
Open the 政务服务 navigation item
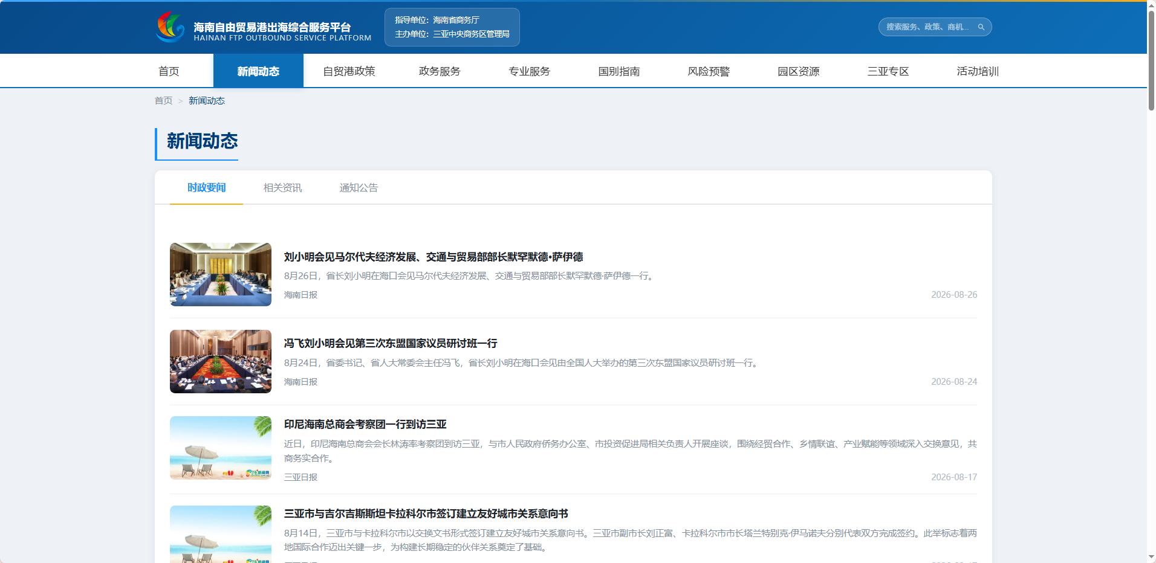[x=440, y=71]
